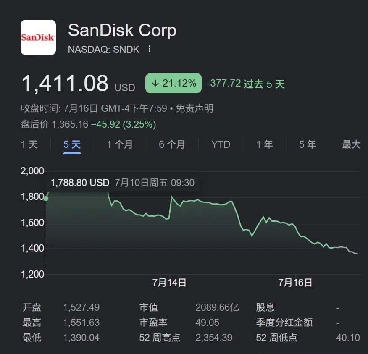Click the SanDisk logo icon

pyautogui.click(x=38, y=37)
